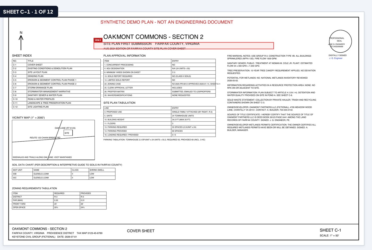The height and width of the screenshot is (250, 372).
Task: Click the C-7 Storm Drainage Plan row
Action: click(x=56, y=88)
